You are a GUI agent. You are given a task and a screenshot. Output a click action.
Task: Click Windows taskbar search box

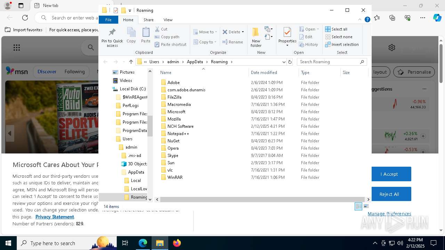pyautogui.click(x=67, y=243)
